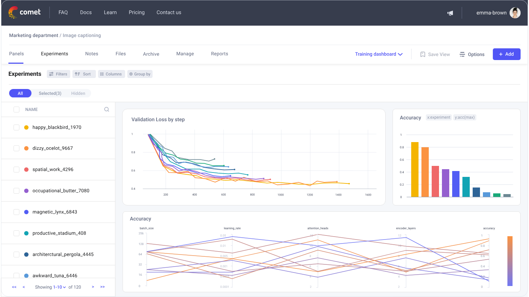Check the magnetic_lynx_6843 experiment
This screenshot has width=529, height=297.
coord(16,212)
